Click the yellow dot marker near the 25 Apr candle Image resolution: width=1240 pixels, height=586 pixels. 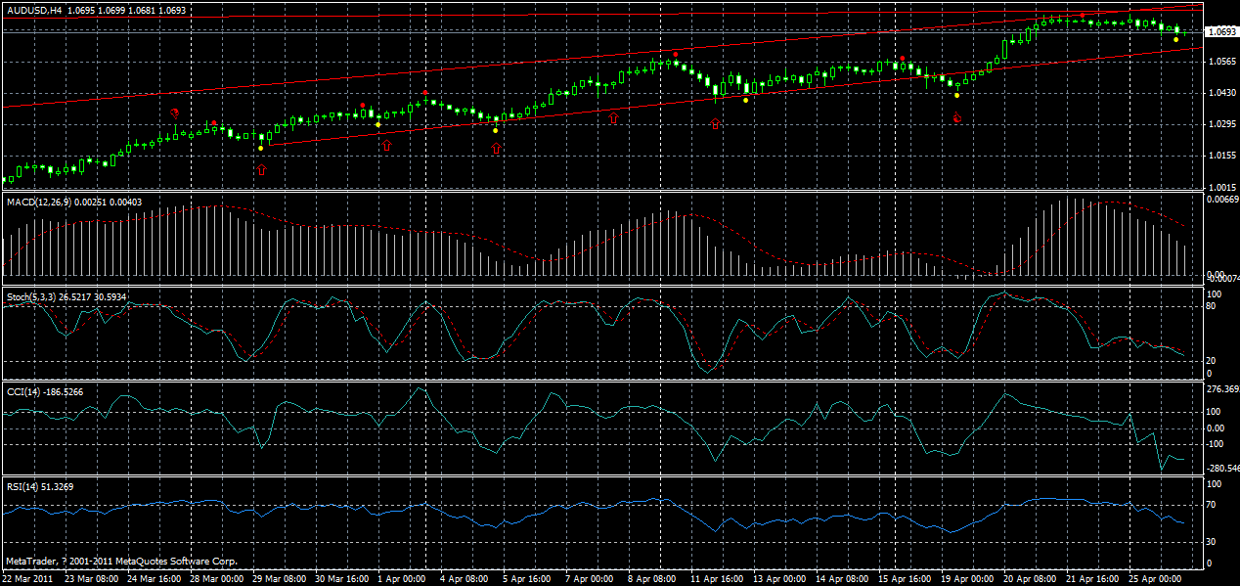click(1176, 39)
